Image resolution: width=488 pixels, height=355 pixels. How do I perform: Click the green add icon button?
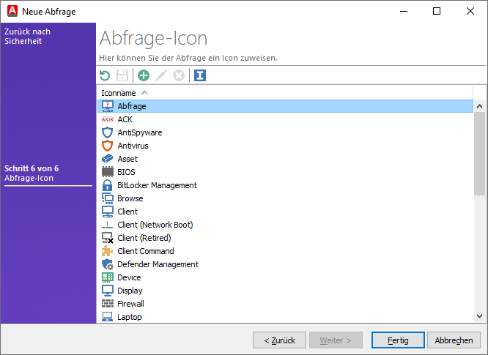coord(144,75)
